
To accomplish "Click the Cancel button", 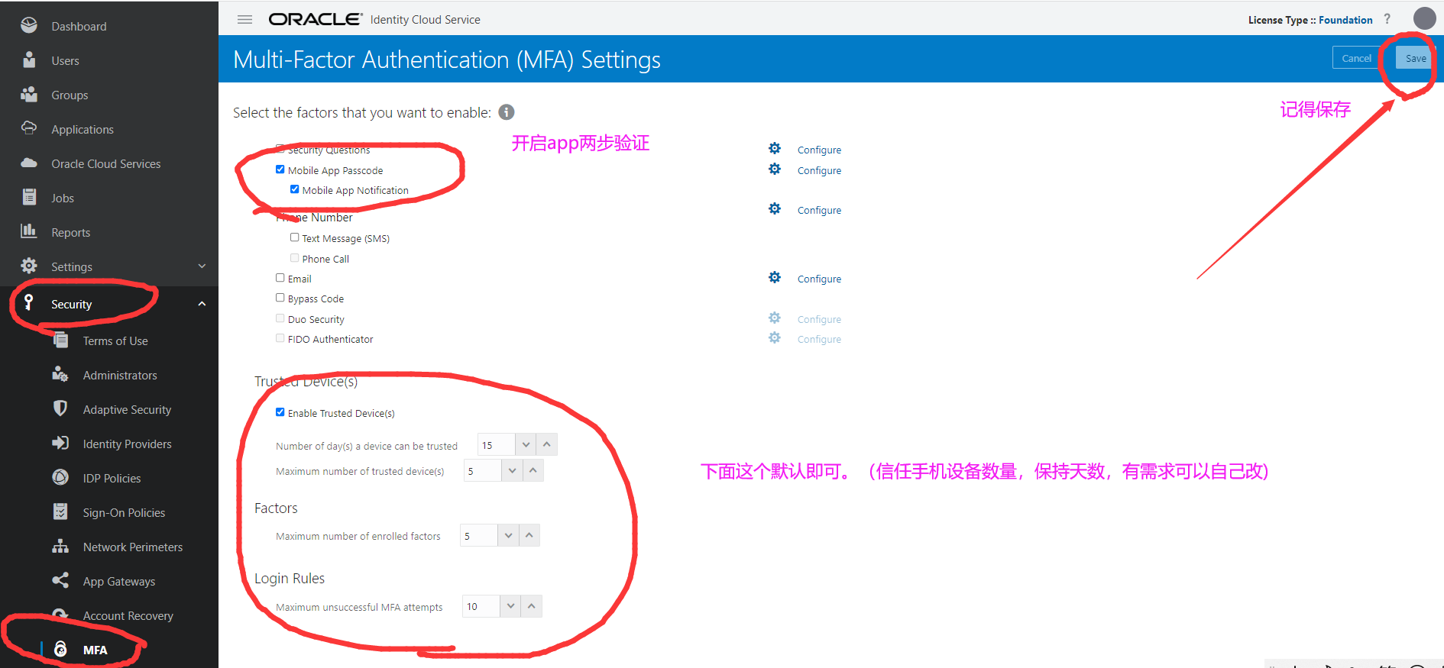I will (x=1356, y=58).
